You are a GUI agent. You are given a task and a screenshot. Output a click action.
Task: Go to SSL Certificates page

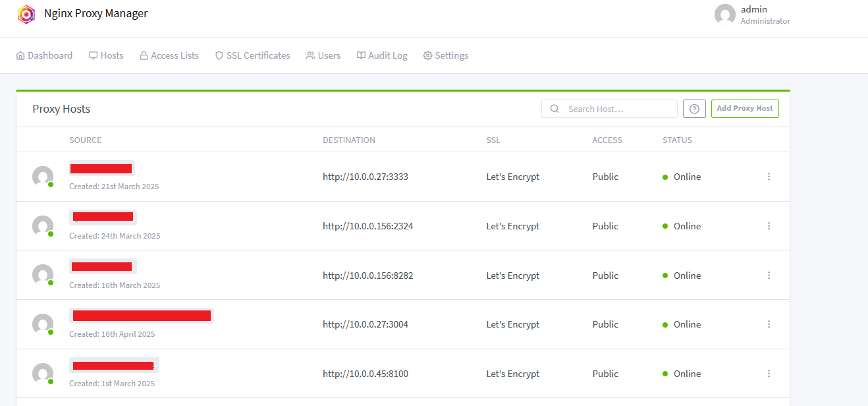pyautogui.click(x=252, y=56)
